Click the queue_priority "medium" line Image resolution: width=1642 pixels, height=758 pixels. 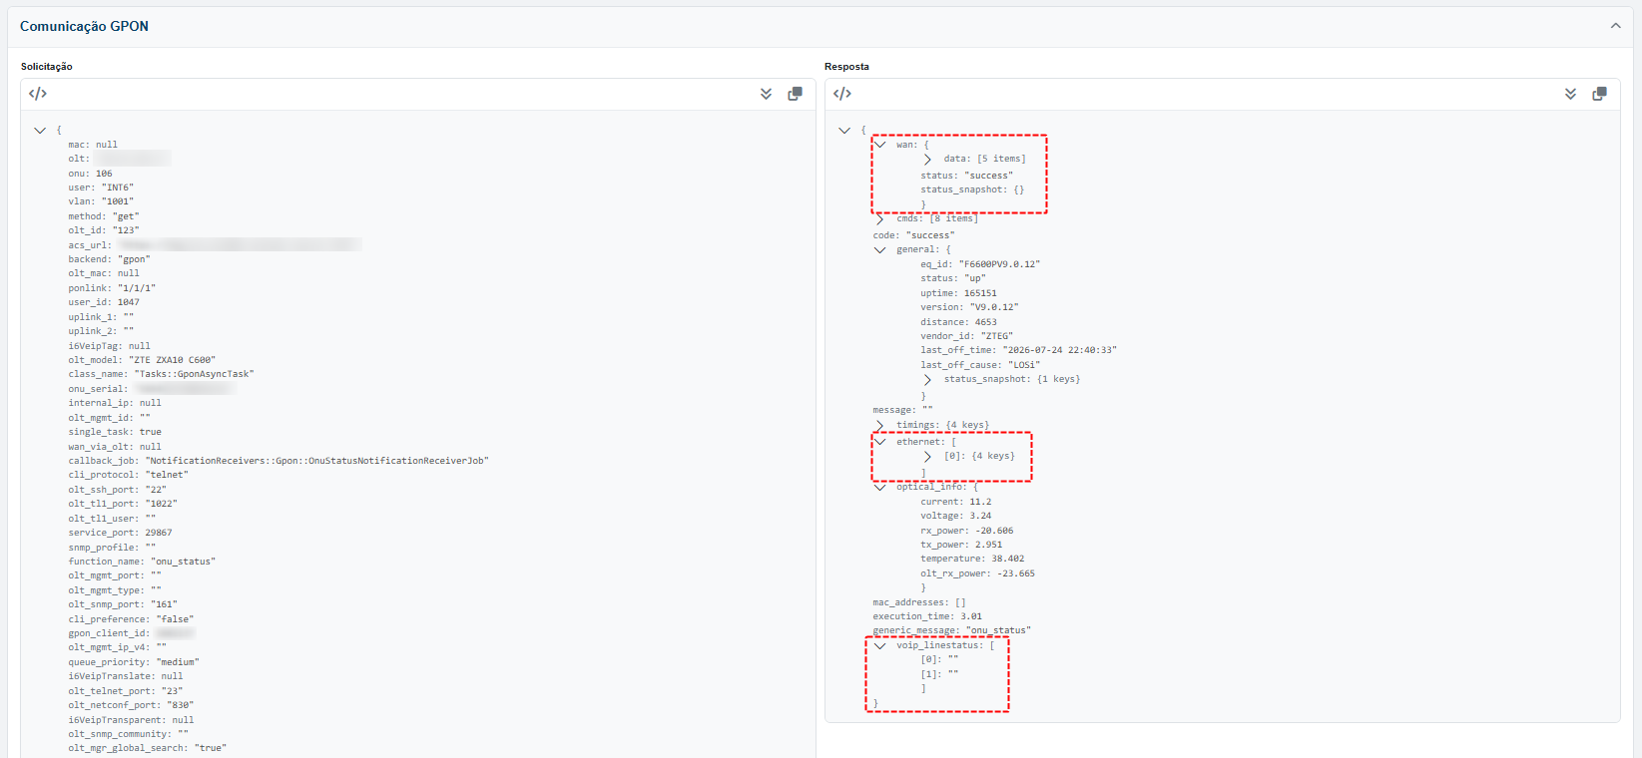[134, 662]
